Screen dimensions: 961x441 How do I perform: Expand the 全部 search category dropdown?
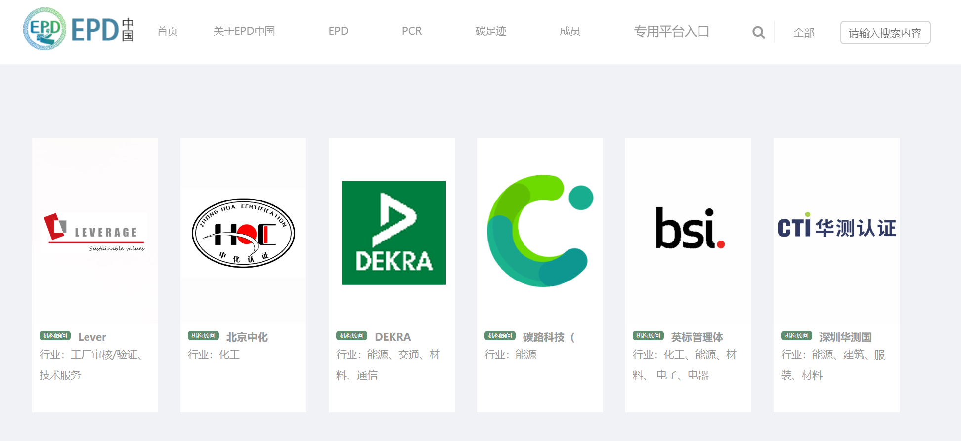(x=804, y=33)
